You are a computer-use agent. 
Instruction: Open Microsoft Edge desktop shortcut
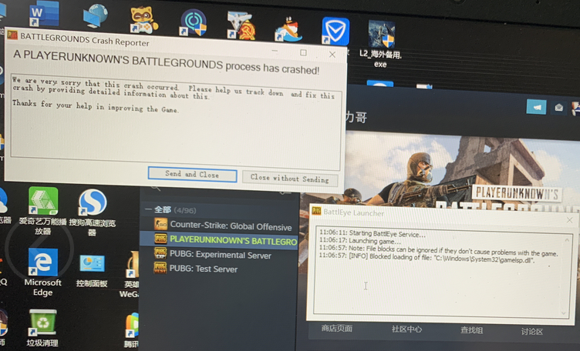point(43,272)
